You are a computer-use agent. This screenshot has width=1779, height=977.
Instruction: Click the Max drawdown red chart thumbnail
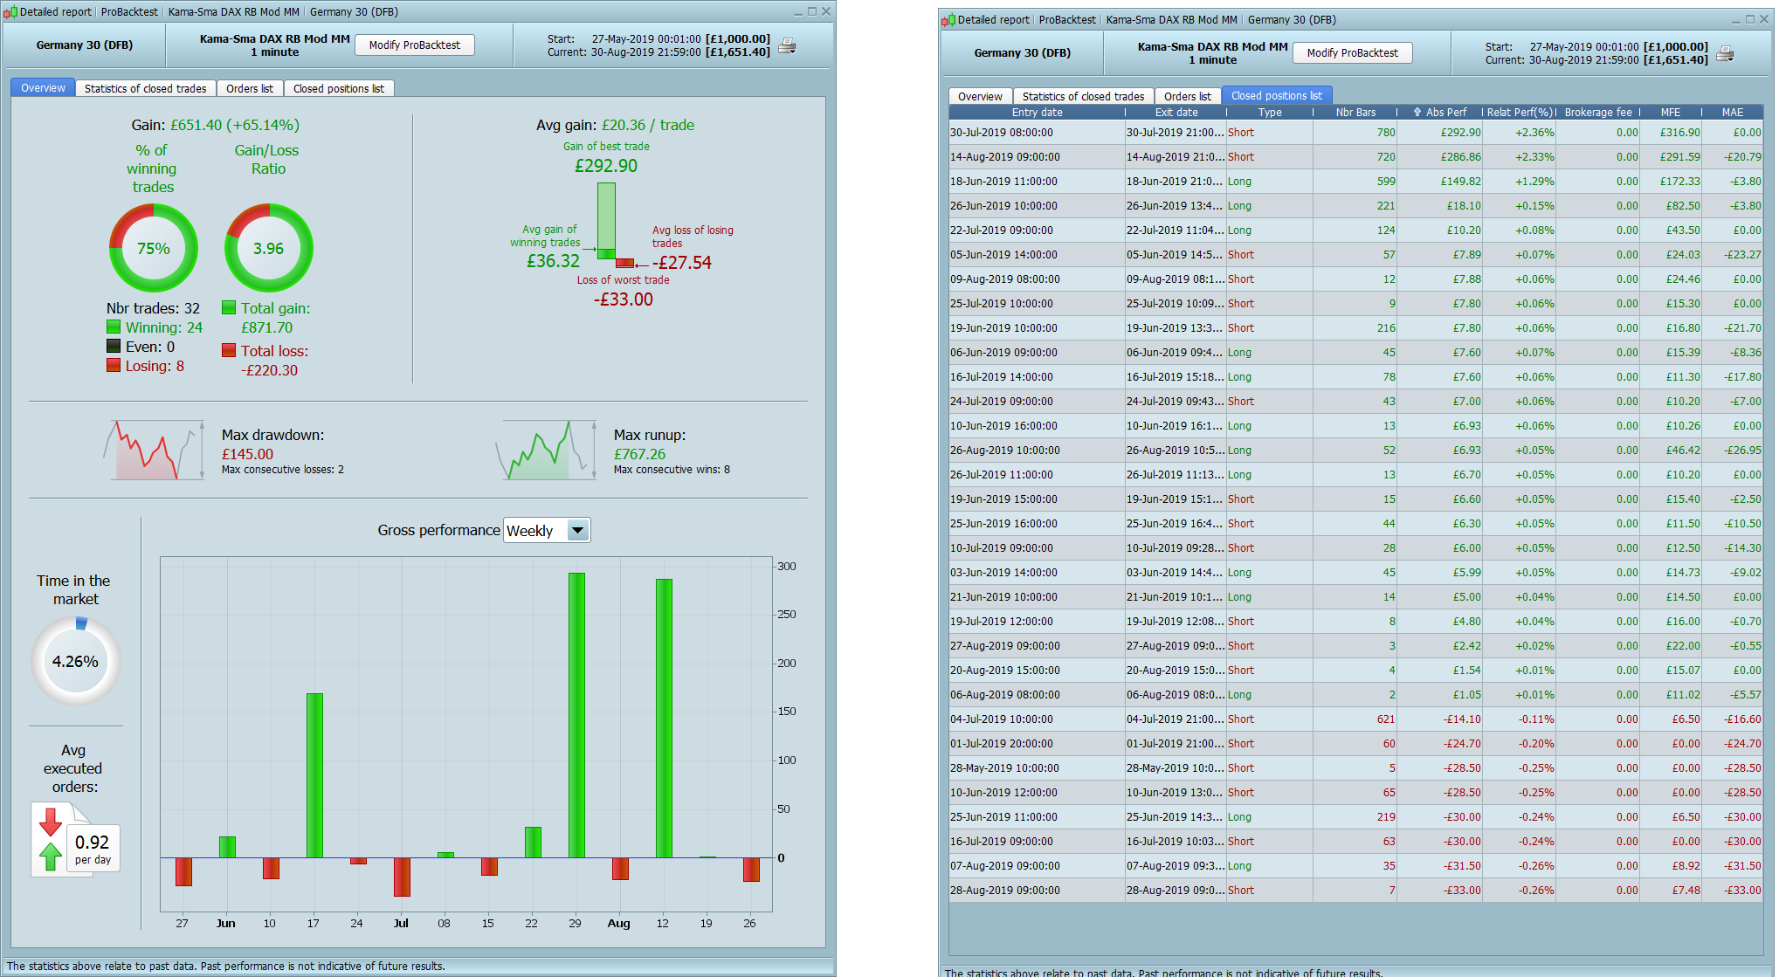point(154,451)
